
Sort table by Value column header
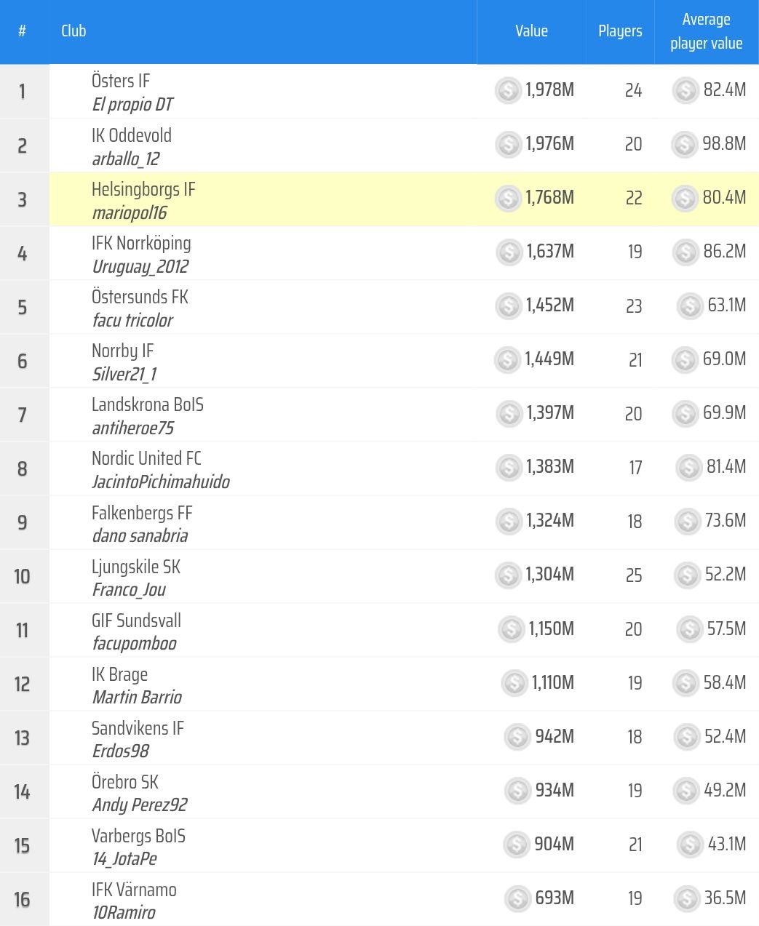tap(531, 31)
